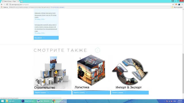Screen dimensions: 184x103
Task: Go to previous carousel slide in Смотрите также
Action: [92, 50]
